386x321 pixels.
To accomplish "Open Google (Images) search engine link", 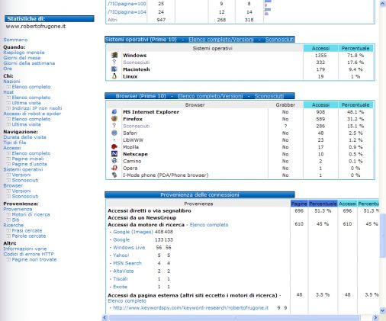I will 133,232.
